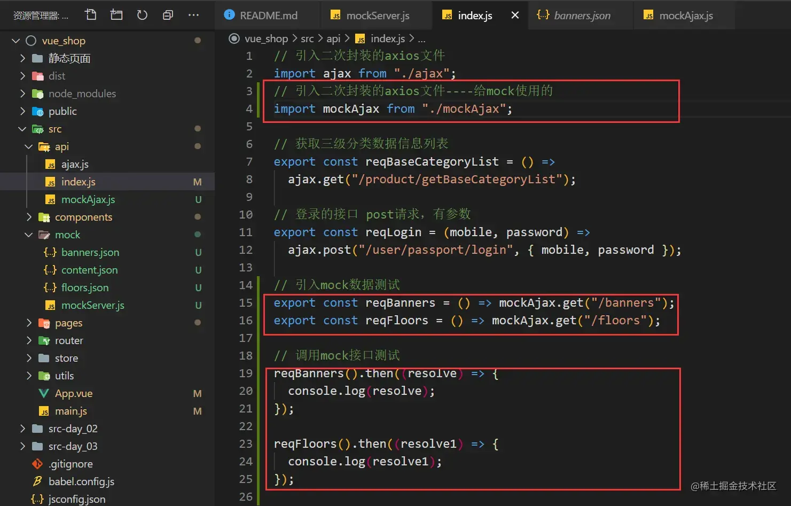Click the dist folder icon
791x506 pixels.
(x=37, y=76)
